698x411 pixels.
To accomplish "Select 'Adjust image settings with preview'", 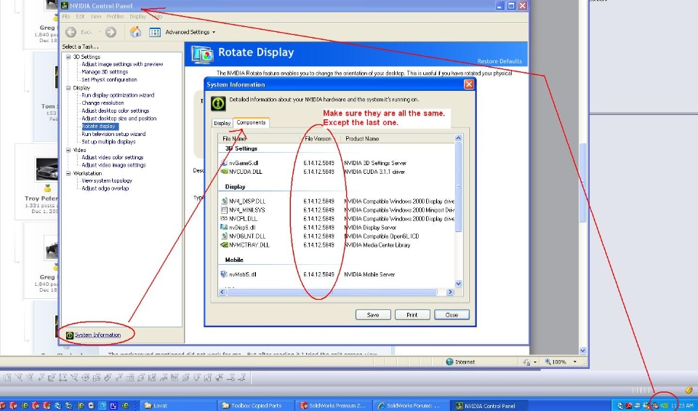I will 122,64.
